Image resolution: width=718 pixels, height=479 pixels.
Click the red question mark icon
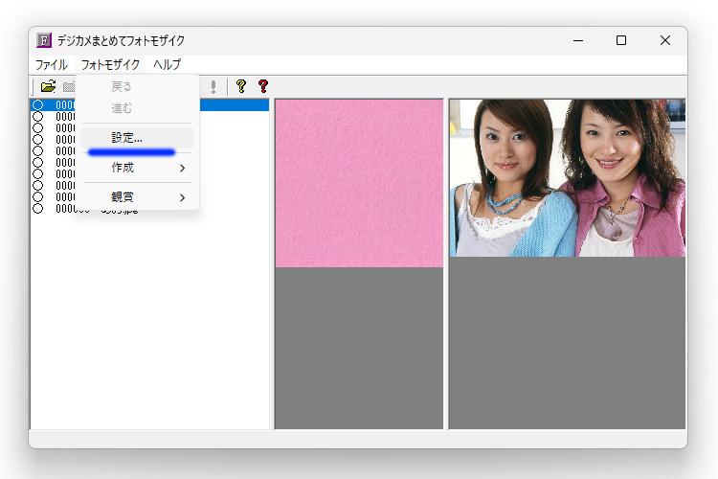[x=263, y=86]
